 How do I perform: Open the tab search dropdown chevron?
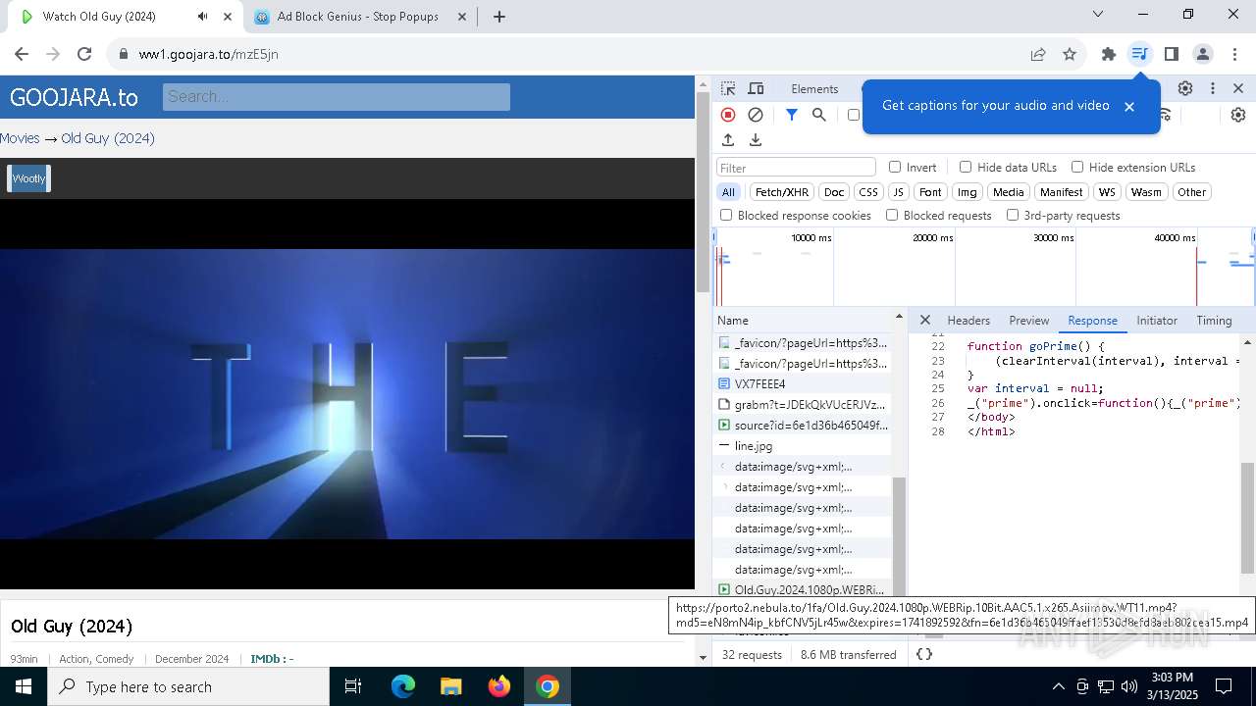tap(1098, 14)
